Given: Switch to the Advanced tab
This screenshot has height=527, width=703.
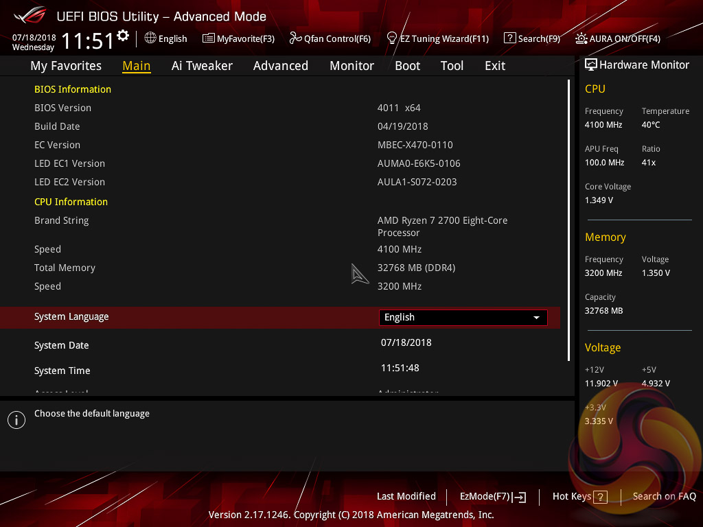Looking at the screenshot, I should (x=280, y=66).
